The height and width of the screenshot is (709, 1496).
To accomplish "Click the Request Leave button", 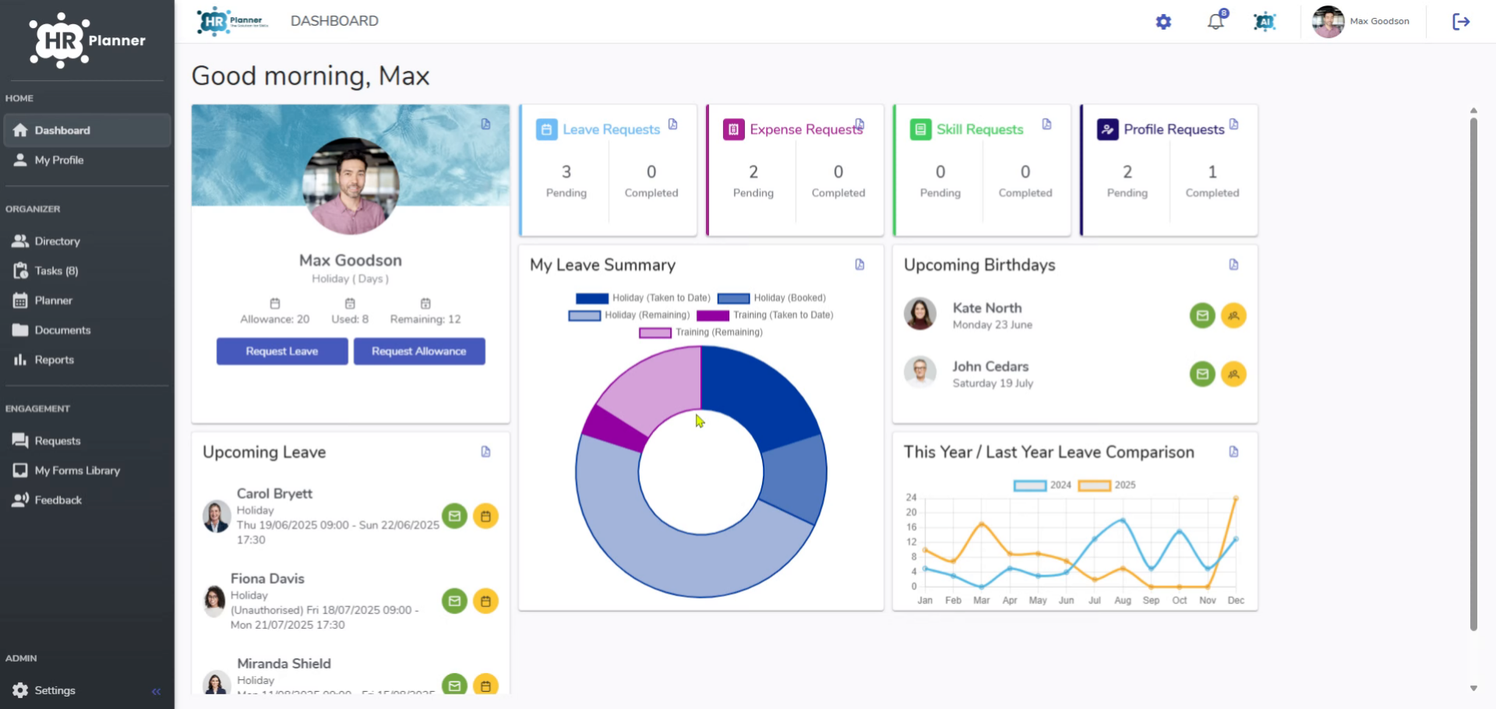I will click(282, 351).
